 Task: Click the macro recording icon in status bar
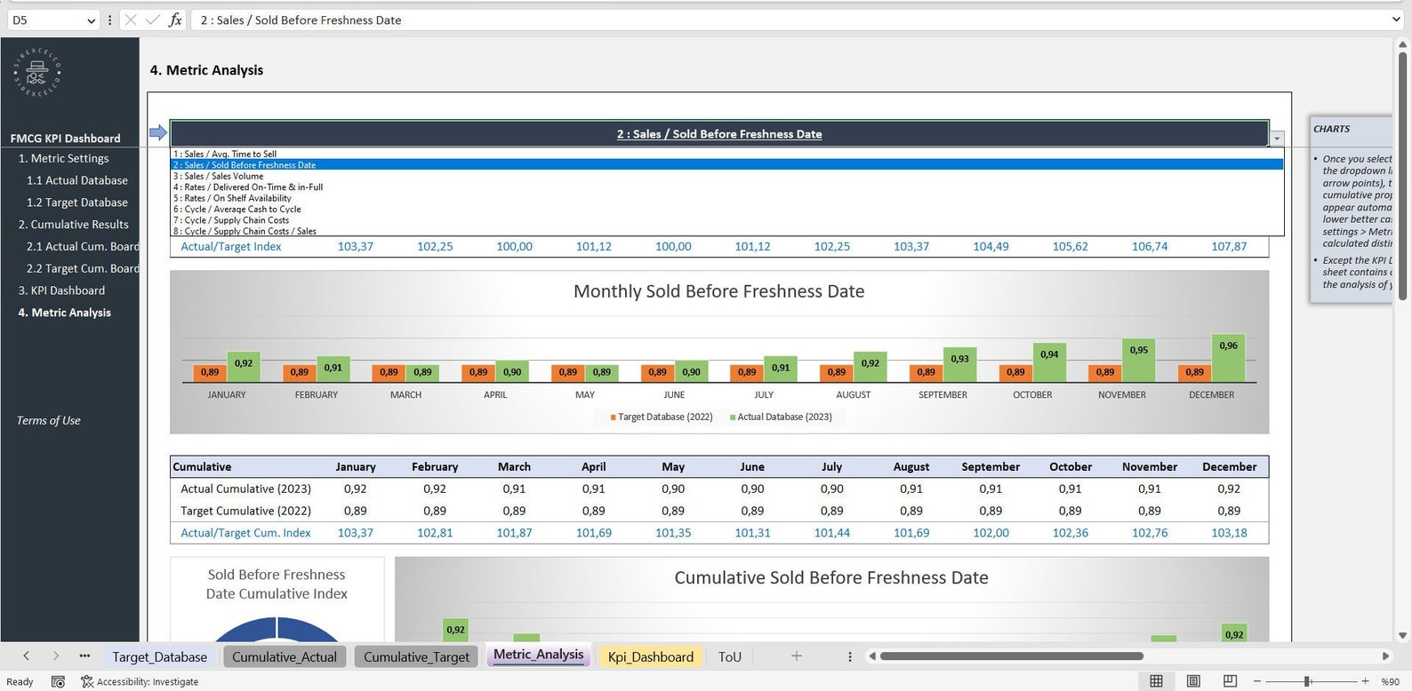58,681
